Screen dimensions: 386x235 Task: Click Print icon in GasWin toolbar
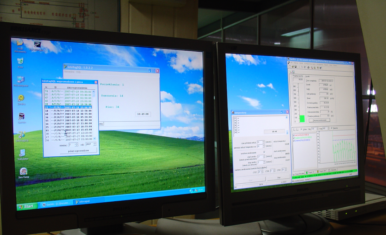[308, 67]
